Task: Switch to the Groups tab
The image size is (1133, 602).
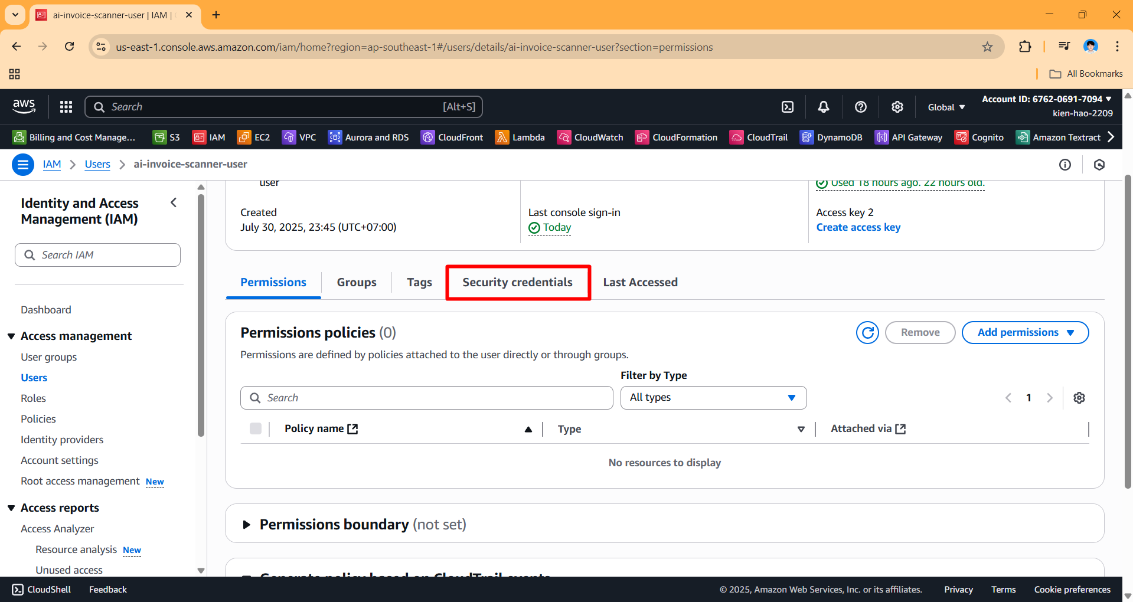Action: pos(356,282)
